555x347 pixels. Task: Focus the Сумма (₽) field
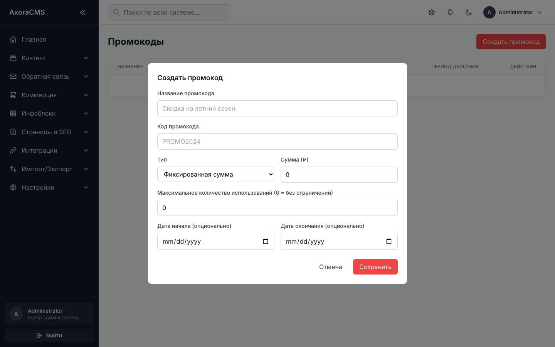339,175
